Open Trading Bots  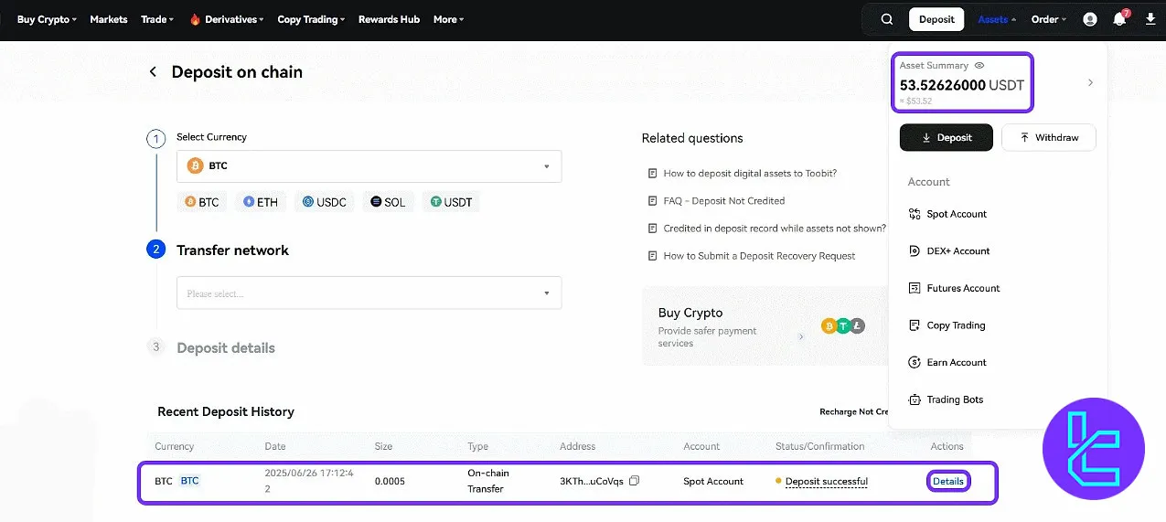click(946, 399)
